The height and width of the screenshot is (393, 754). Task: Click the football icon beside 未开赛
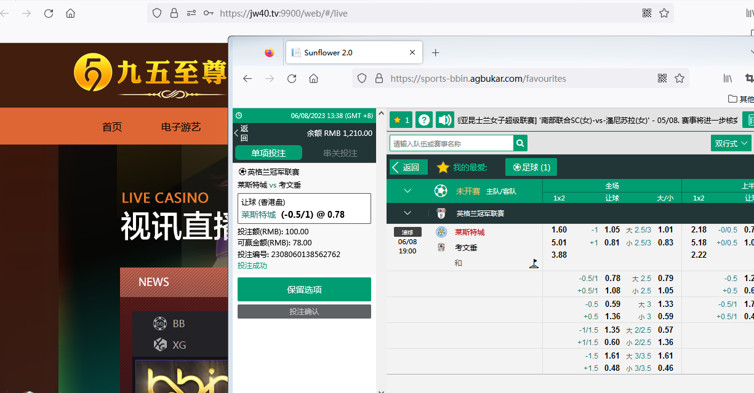pyautogui.click(x=441, y=191)
